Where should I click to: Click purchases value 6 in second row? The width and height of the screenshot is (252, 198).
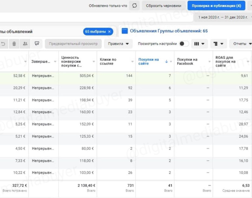[x=170, y=88]
